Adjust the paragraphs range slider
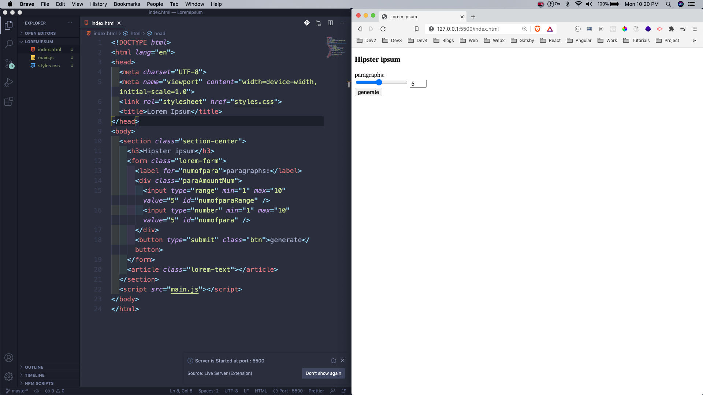Screen dimensions: 703x395 point(381,83)
